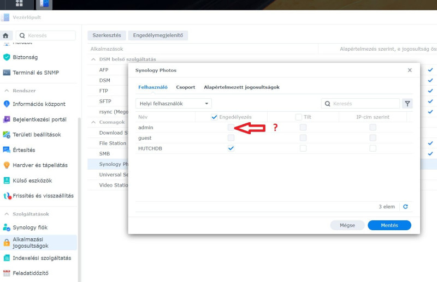This screenshot has width=437, height=282.
Task: Check Tilt for HUTCHDB
Action: [303, 148]
